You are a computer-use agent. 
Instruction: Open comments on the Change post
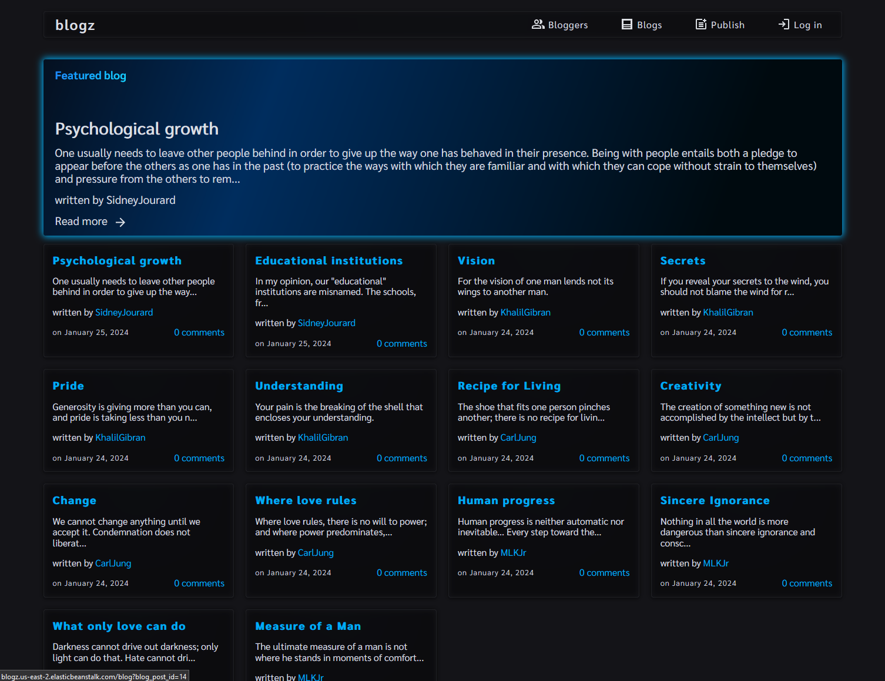pos(199,583)
